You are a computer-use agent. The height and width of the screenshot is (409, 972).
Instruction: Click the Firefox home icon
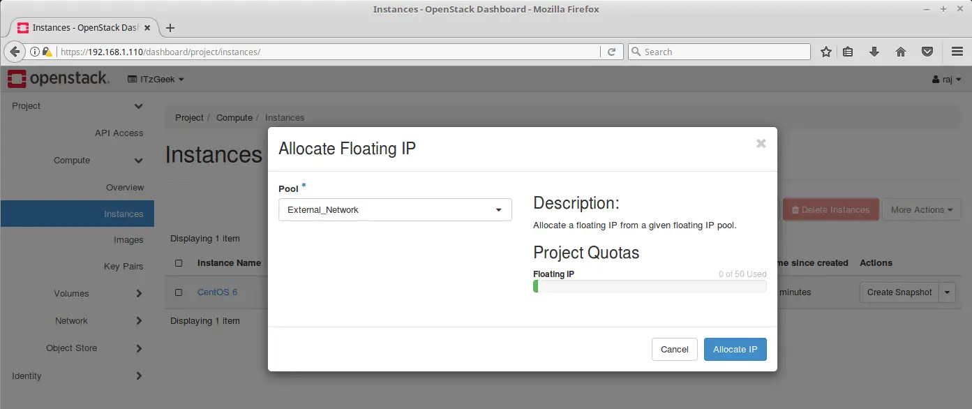tap(901, 52)
